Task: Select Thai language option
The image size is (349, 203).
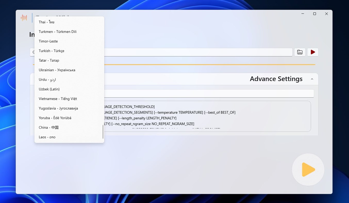Action: click(69, 22)
